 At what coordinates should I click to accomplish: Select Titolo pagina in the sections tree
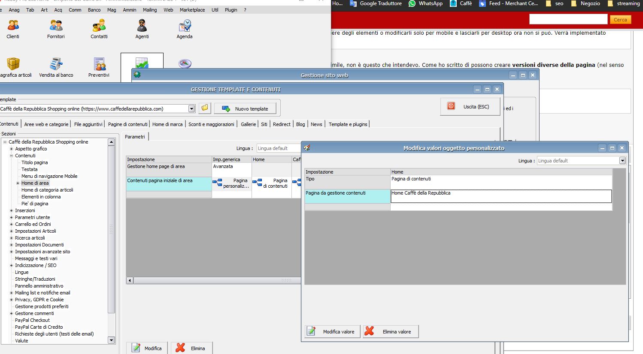coord(35,162)
